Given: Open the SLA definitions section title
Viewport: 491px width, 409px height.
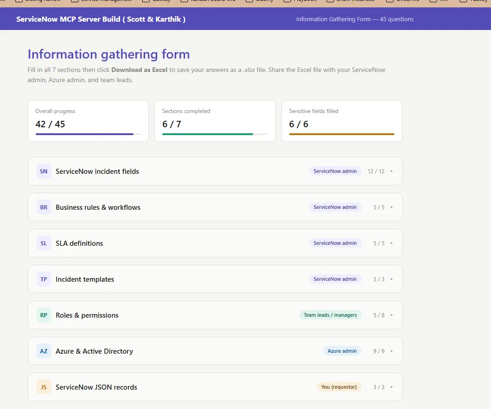Looking at the screenshot, I should point(79,243).
